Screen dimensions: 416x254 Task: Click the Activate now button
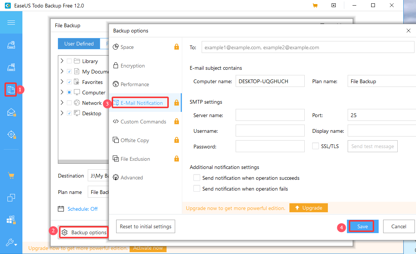pos(148,248)
